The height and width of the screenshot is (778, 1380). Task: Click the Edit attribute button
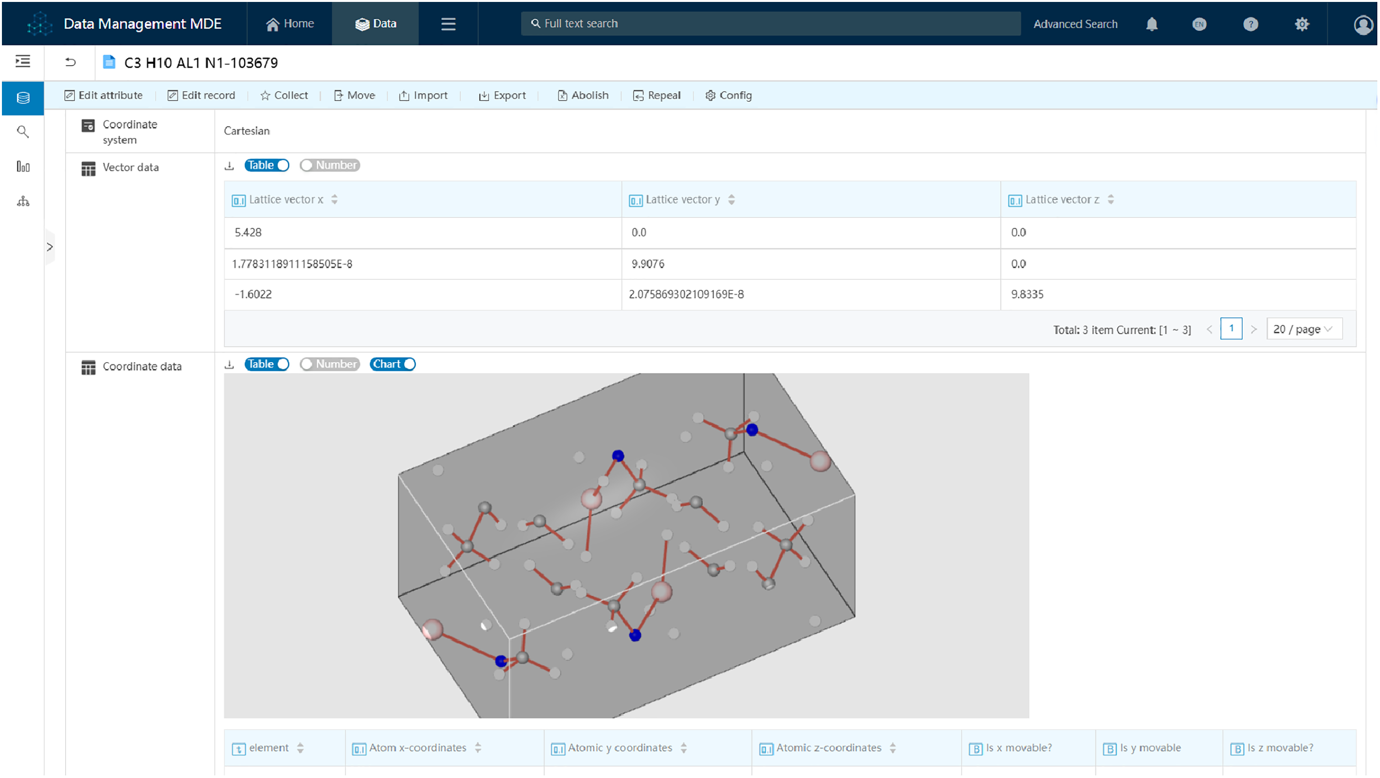103,95
